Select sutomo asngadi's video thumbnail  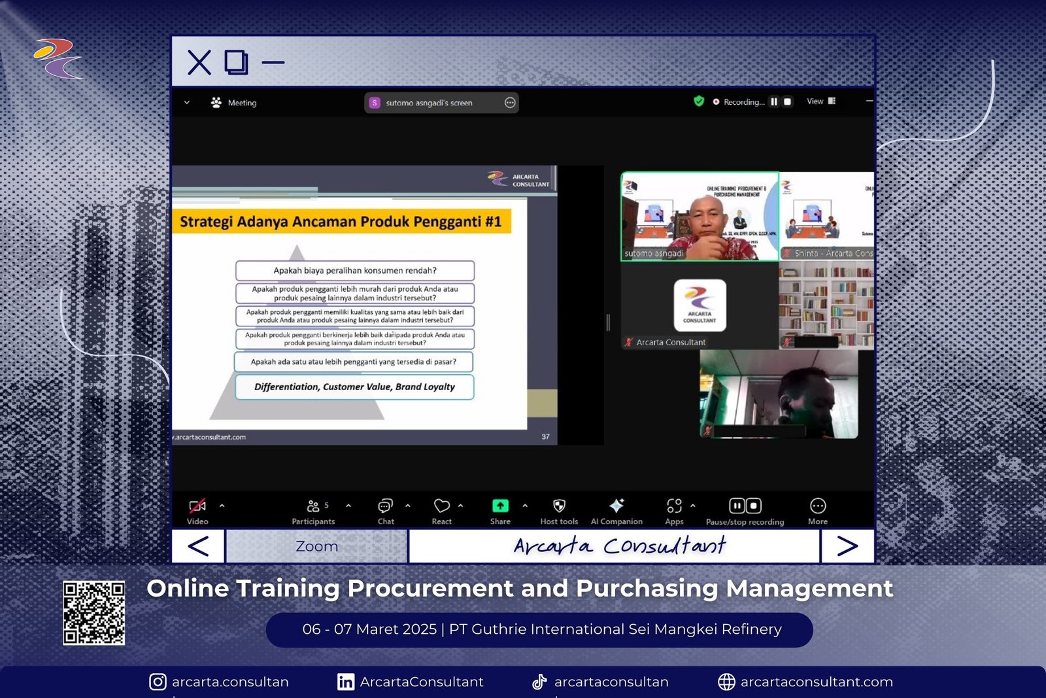coord(700,217)
